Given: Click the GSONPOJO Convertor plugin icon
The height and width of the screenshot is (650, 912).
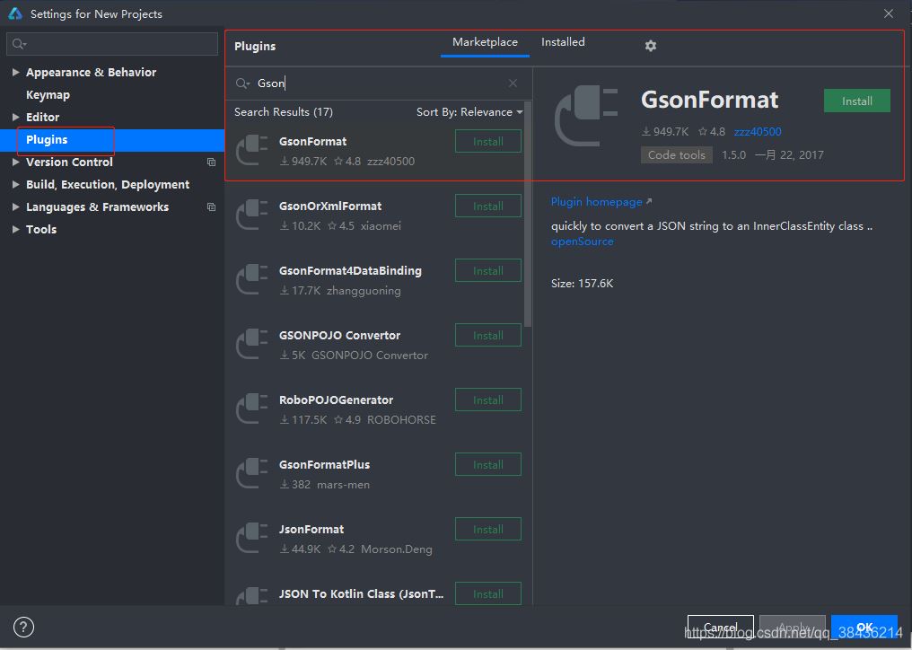Looking at the screenshot, I should (252, 344).
